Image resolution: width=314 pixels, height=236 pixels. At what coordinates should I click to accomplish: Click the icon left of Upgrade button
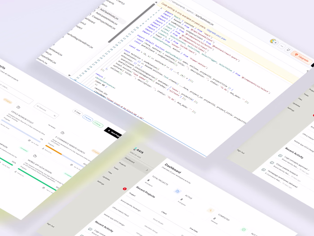(x=288, y=49)
